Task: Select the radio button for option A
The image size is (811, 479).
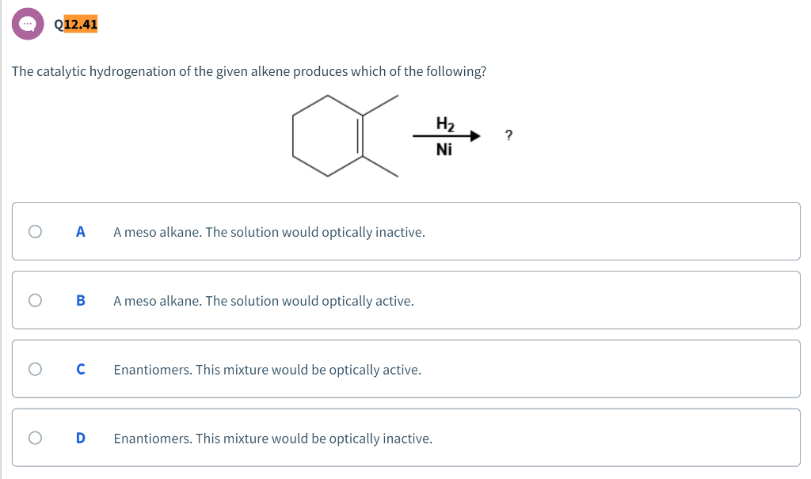Action: [33, 230]
